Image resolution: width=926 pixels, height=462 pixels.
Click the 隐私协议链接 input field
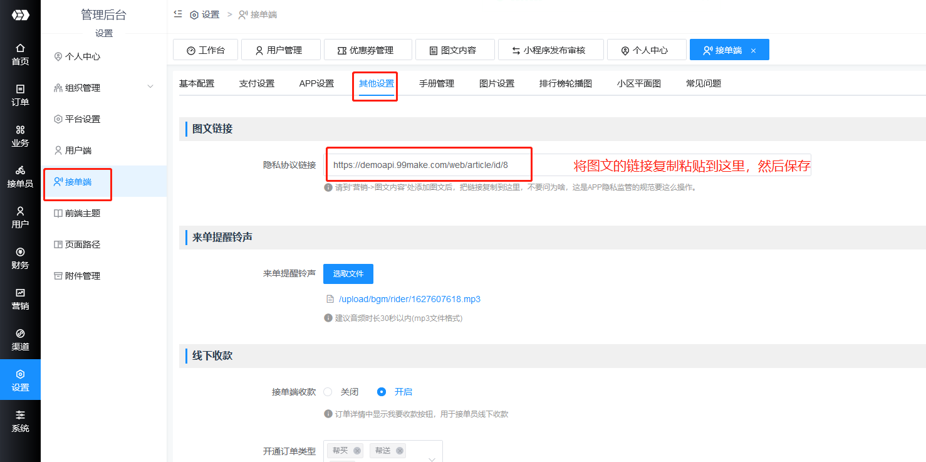pyautogui.click(x=567, y=165)
